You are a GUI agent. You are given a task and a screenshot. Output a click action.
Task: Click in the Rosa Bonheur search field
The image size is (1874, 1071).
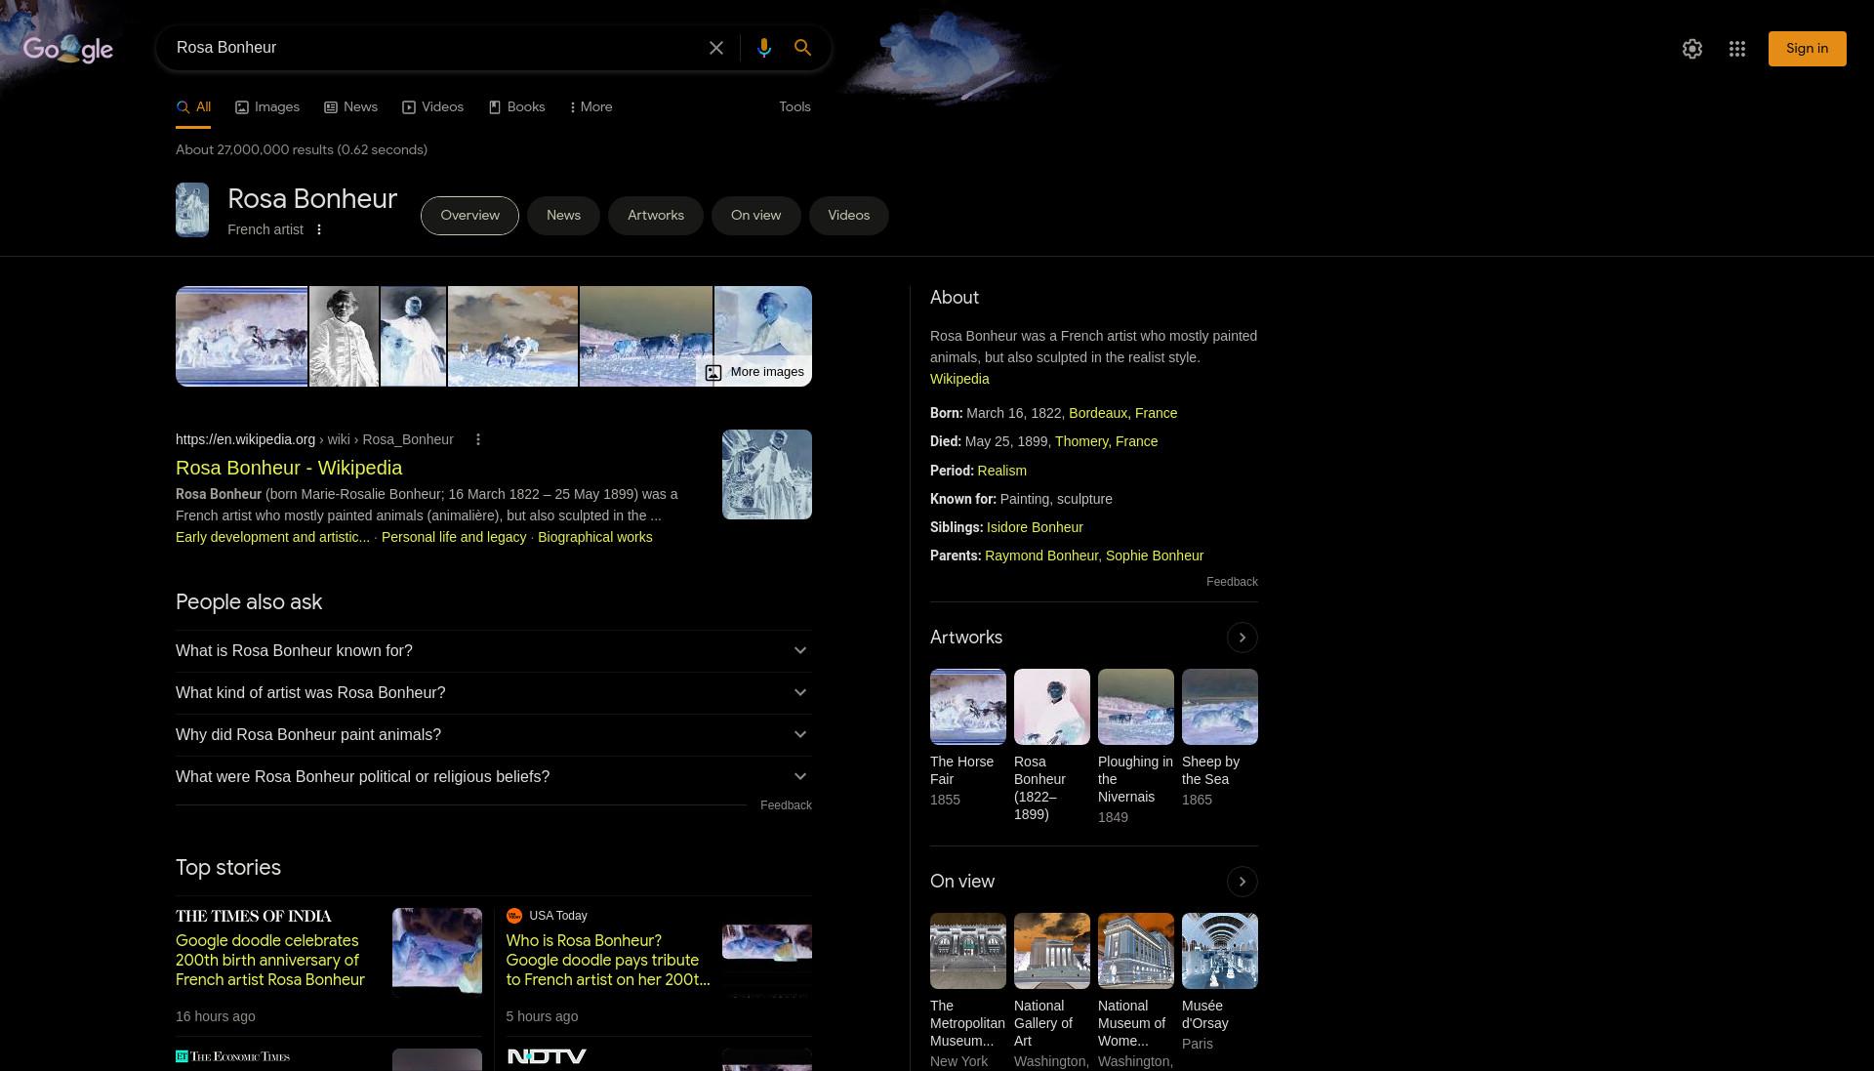pos(429,48)
